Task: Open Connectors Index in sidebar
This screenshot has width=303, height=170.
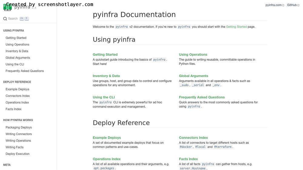Action: click(18, 96)
